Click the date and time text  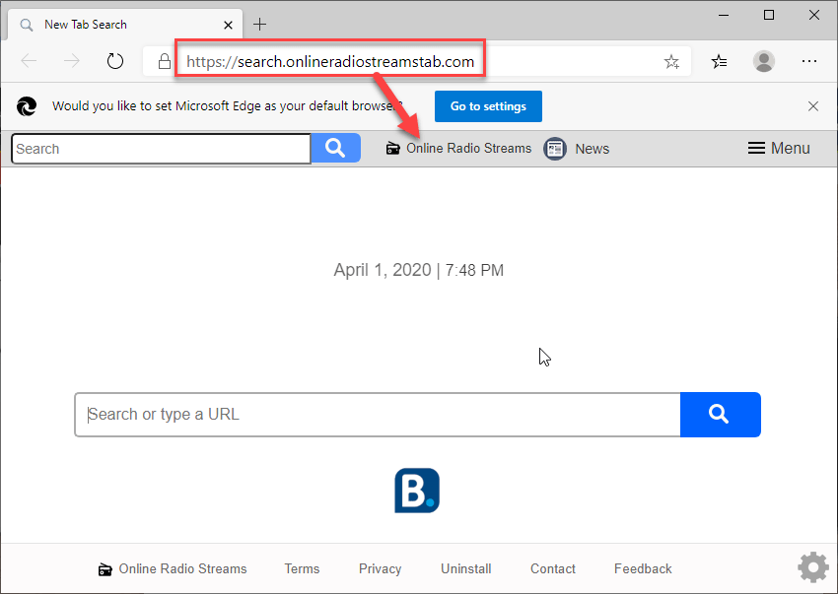tap(418, 270)
